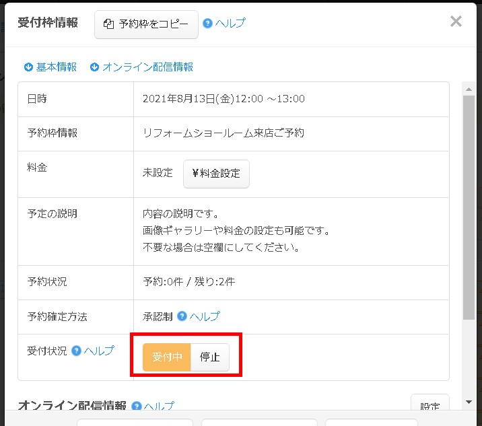Click the help icon beside 受付状況 label
Image resolution: width=482 pixels, height=426 pixels.
76,351
